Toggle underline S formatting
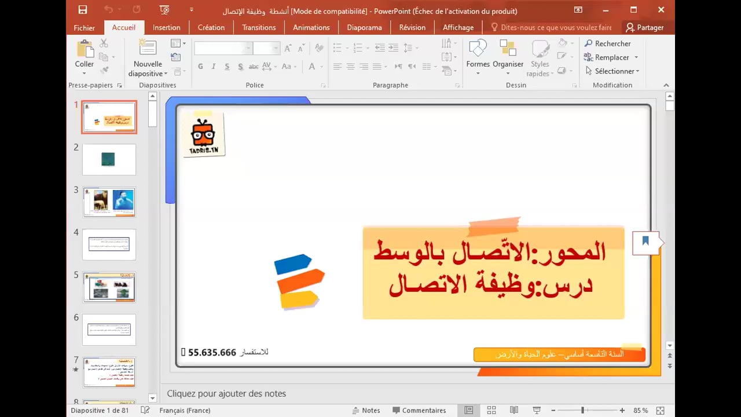Image resolution: width=741 pixels, height=417 pixels. (x=226, y=67)
